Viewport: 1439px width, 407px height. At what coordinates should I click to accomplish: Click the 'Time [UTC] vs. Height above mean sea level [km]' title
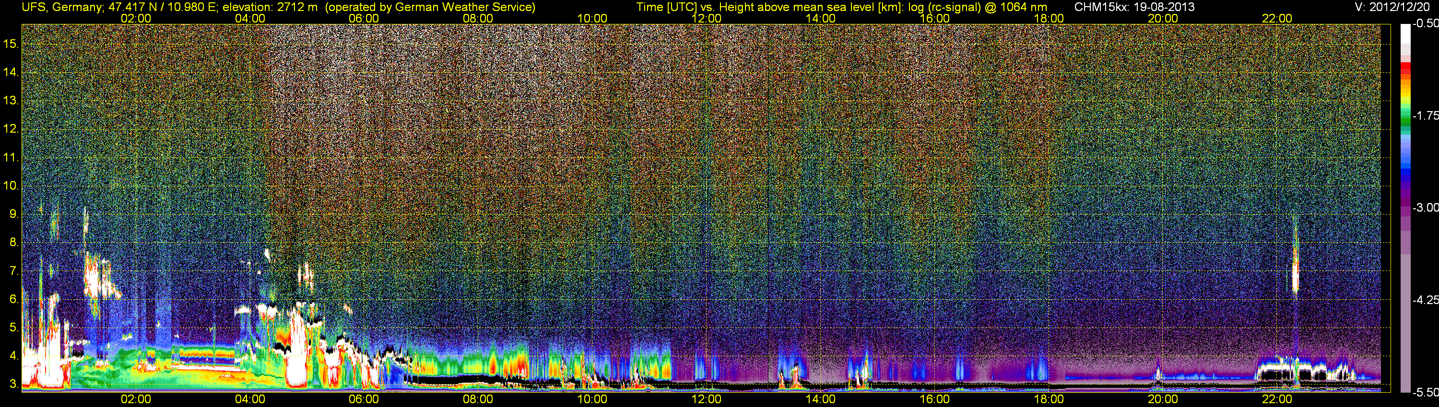770,7
